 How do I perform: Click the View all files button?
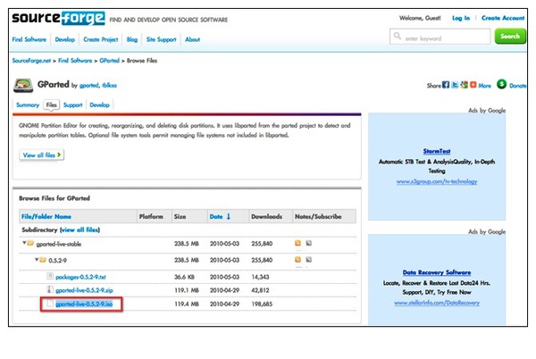42,155
